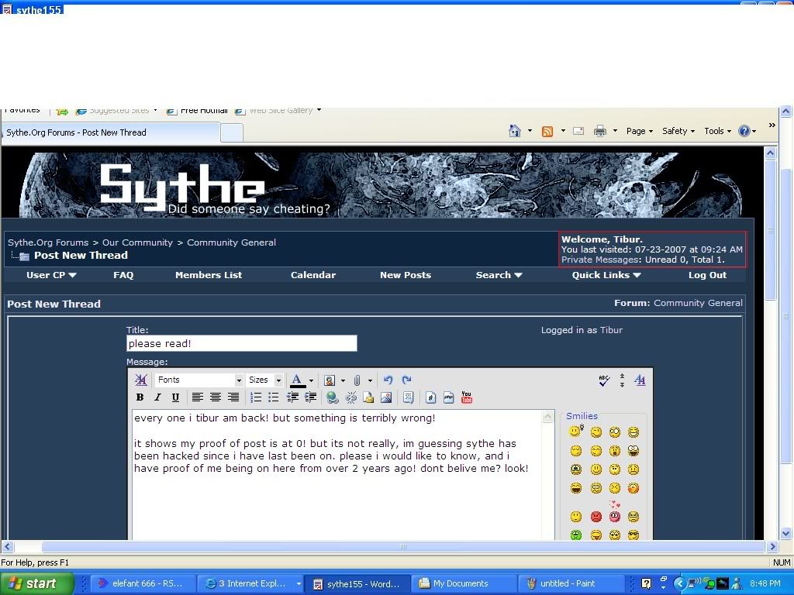The height and width of the screenshot is (595, 794).
Task: Switch editor mode with the A/A icon
Action: pos(640,380)
